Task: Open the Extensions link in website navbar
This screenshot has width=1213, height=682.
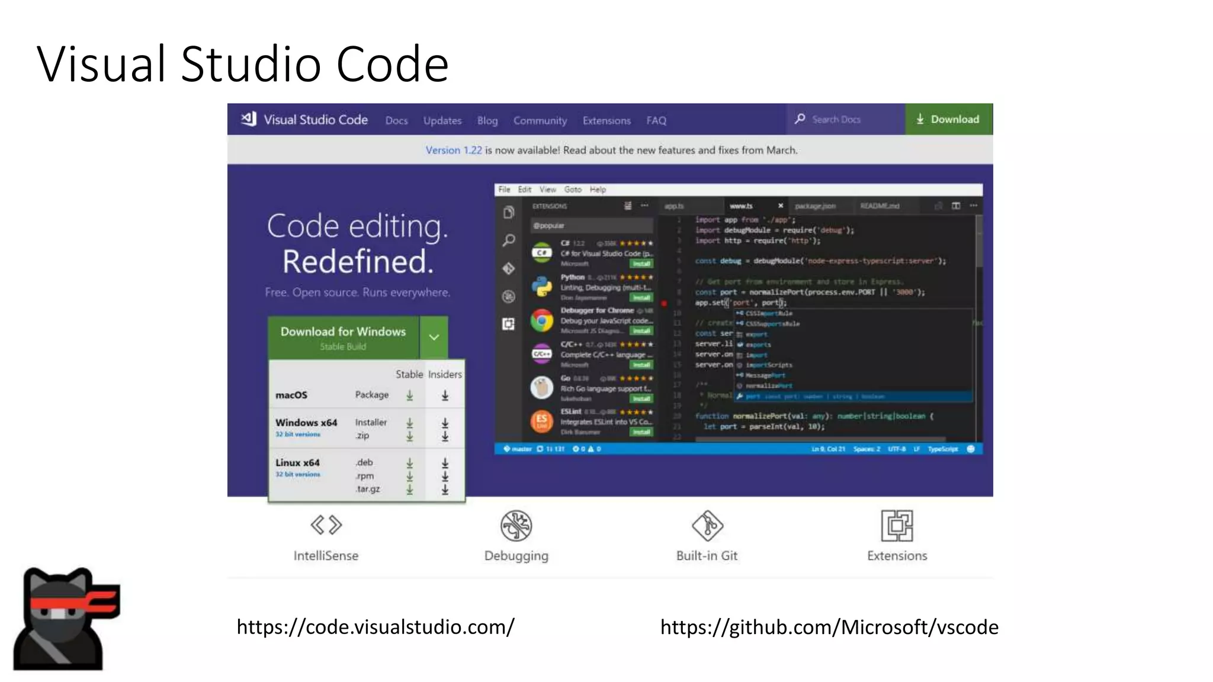Action: pyautogui.click(x=606, y=120)
